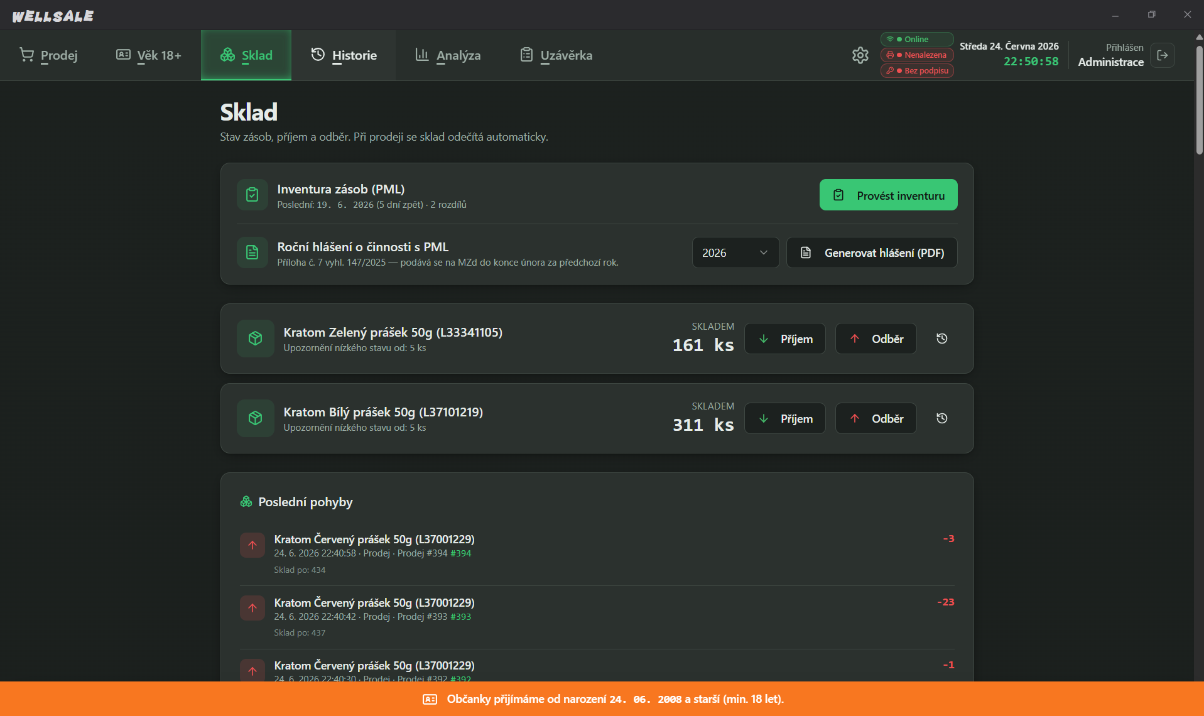
Task: Click the package icon of Kratom Bílý prášek
Action: [255, 418]
